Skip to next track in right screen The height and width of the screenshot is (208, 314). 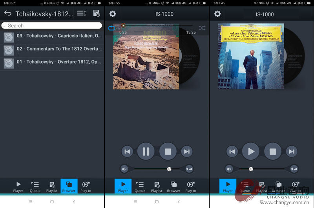coord(292,151)
